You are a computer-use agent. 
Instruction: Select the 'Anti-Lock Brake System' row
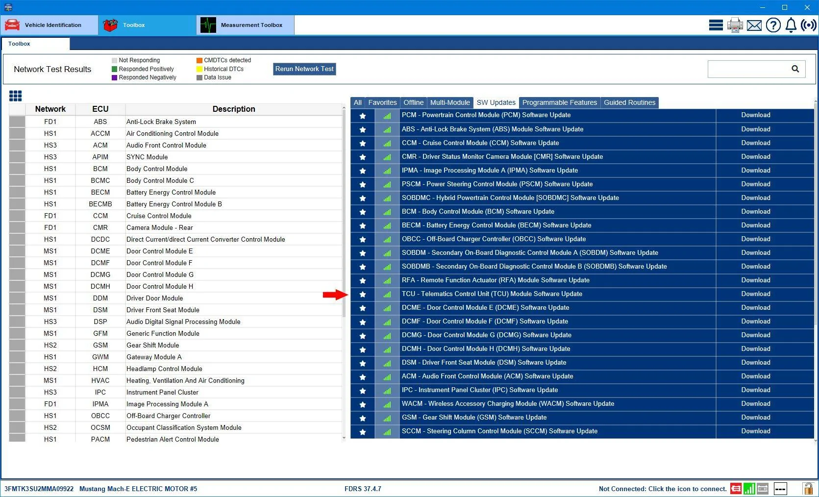[175, 122]
